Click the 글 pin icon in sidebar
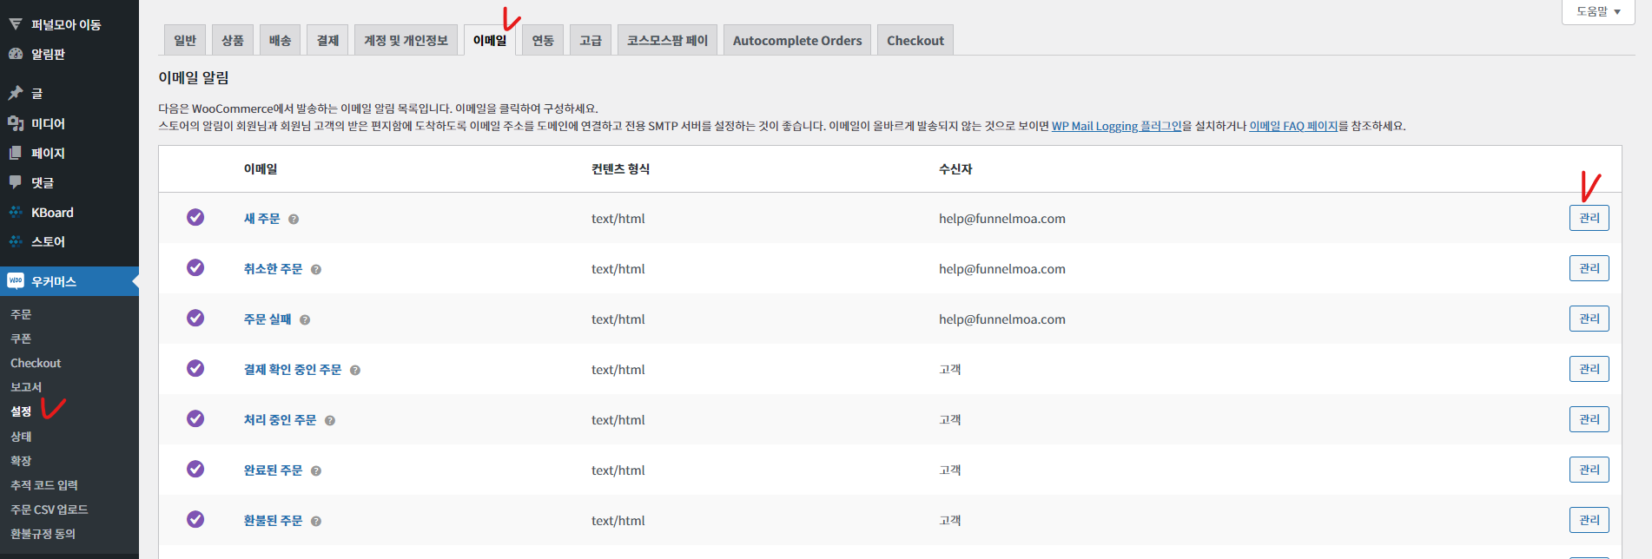 click(16, 93)
